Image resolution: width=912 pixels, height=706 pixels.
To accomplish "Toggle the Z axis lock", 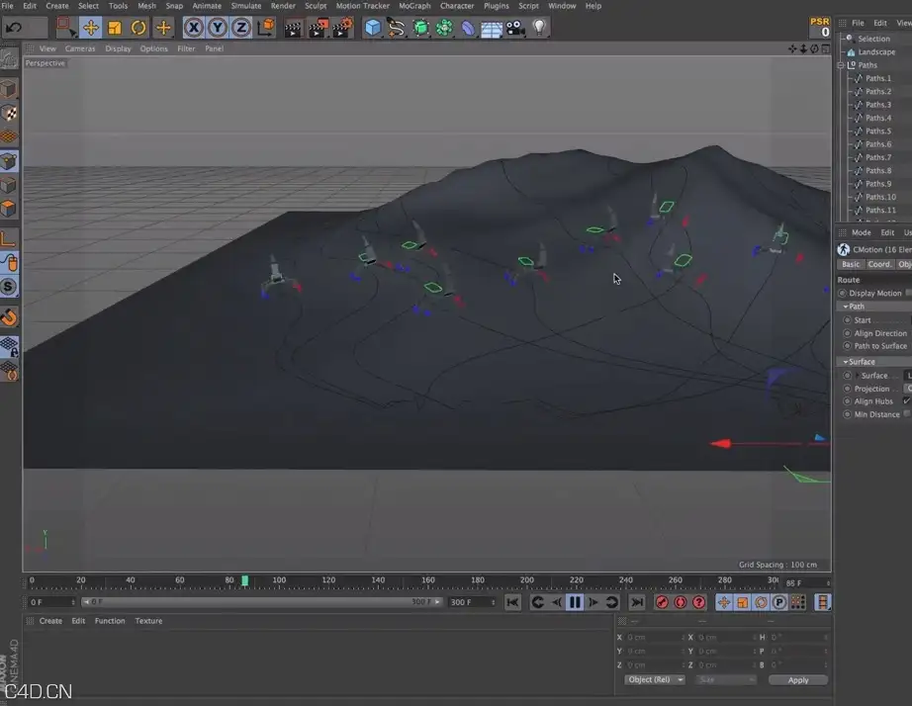I will 240,28.
